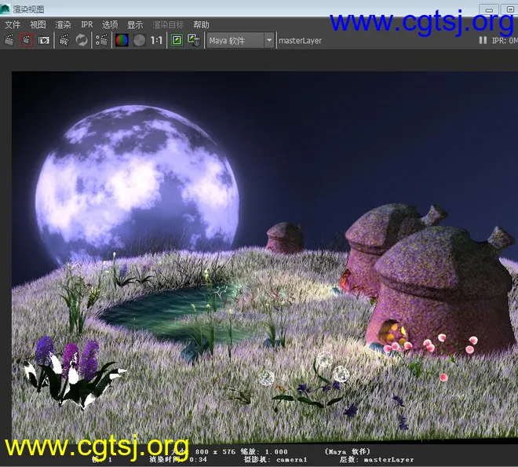Viewport: 518px width, 467px height.
Task: Pause IPR tuning with the pause icon
Action: pos(483,40)
